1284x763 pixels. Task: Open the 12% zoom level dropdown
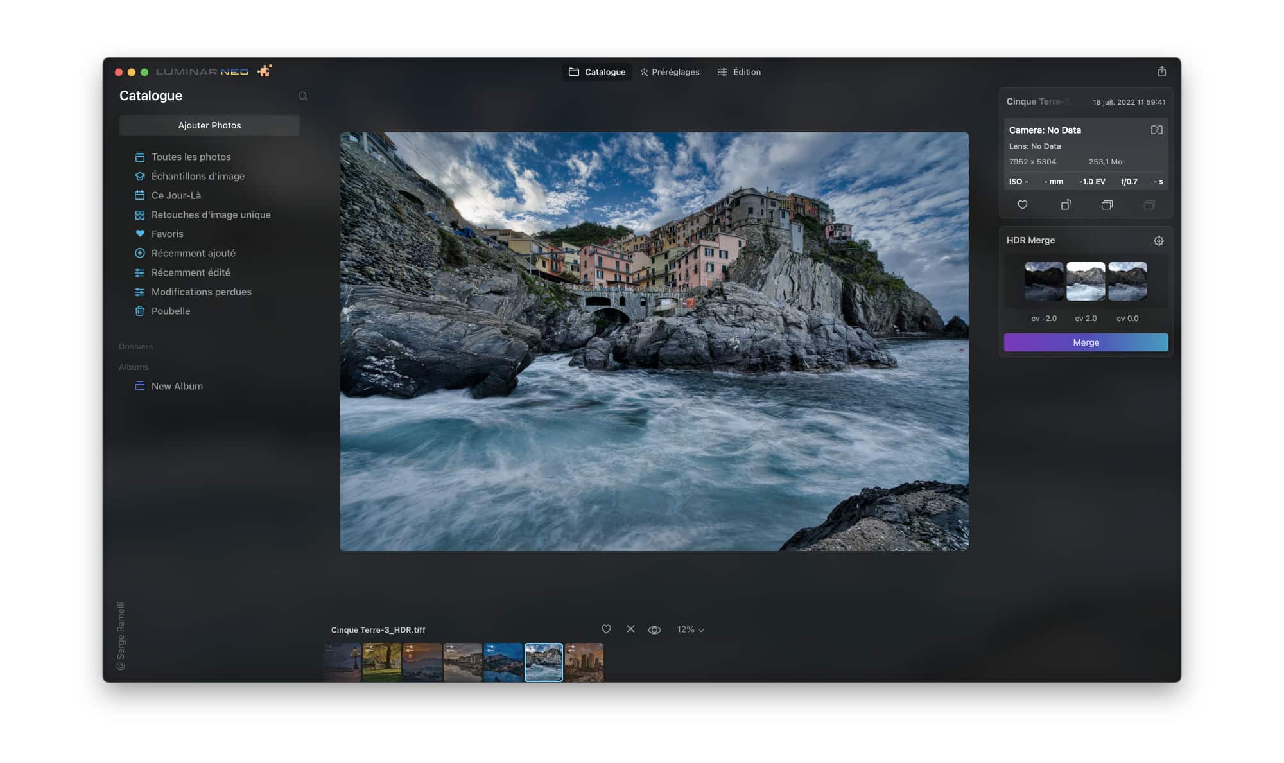tap(689, 629)
